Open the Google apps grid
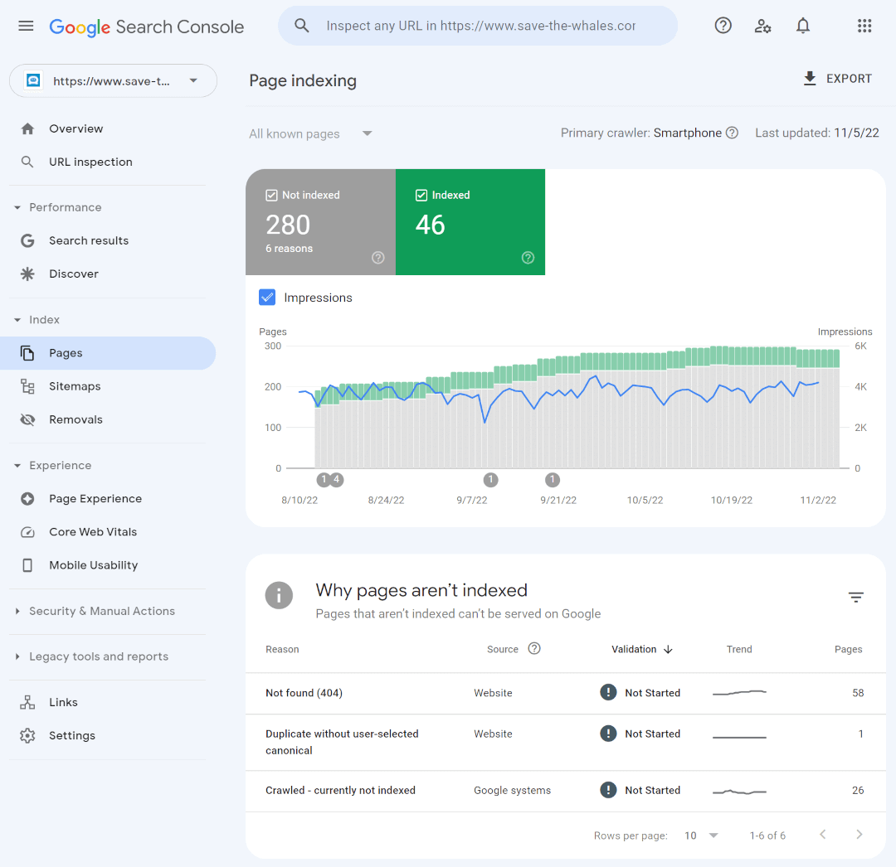Screen dimensions: 896x867 click(x=864, y=26)
